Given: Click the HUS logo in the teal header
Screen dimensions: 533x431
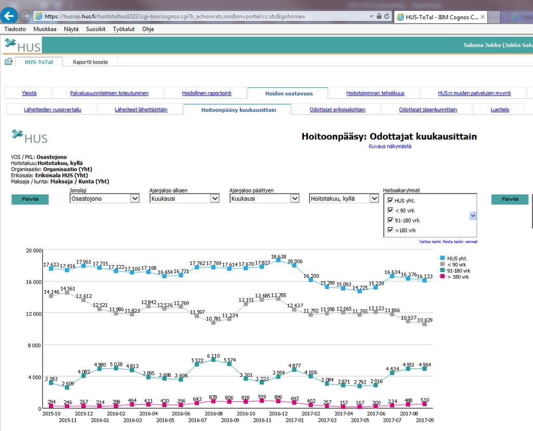Looking at the screenshot, I should pos(22,46).
